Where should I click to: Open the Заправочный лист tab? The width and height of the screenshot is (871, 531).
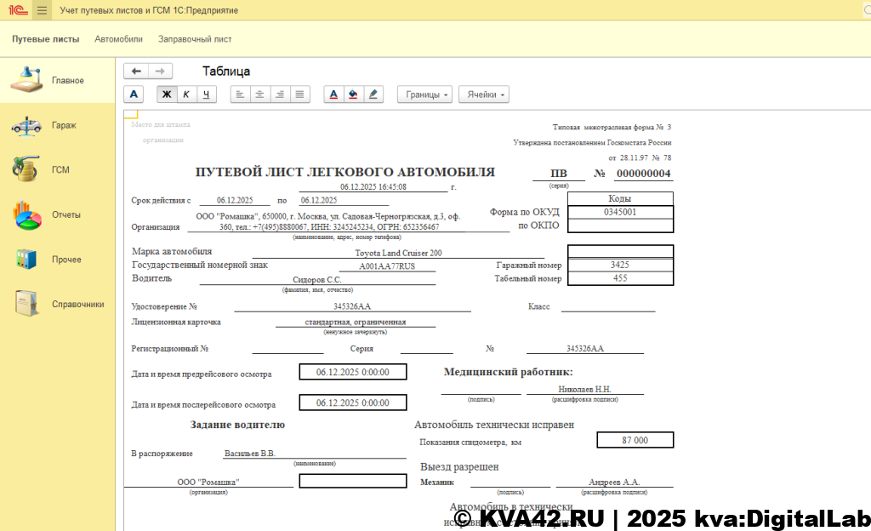(x=195, y=39)
